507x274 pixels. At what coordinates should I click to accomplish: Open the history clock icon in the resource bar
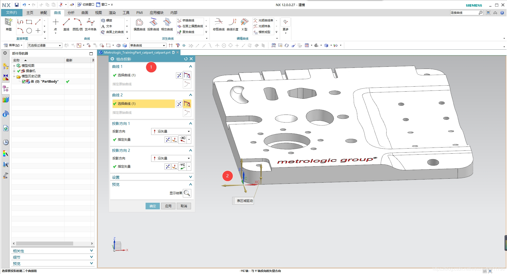tap(6, 142)
